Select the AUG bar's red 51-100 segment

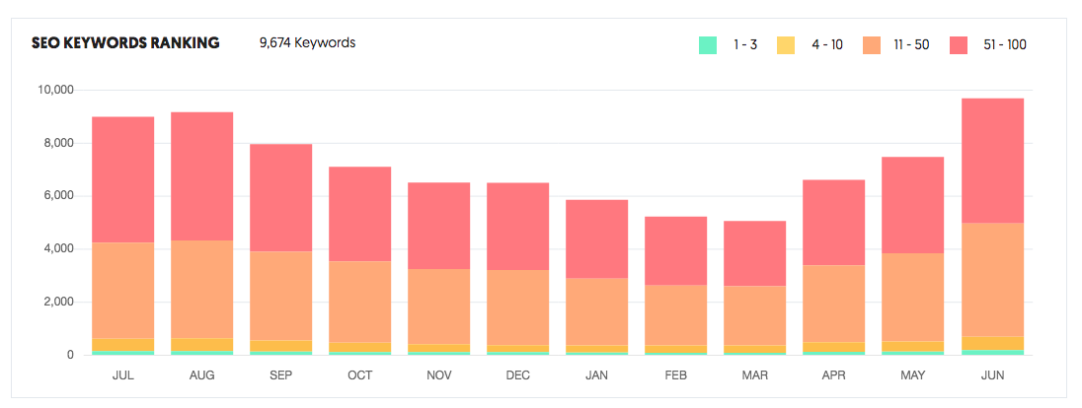click(x=202, y=175)
